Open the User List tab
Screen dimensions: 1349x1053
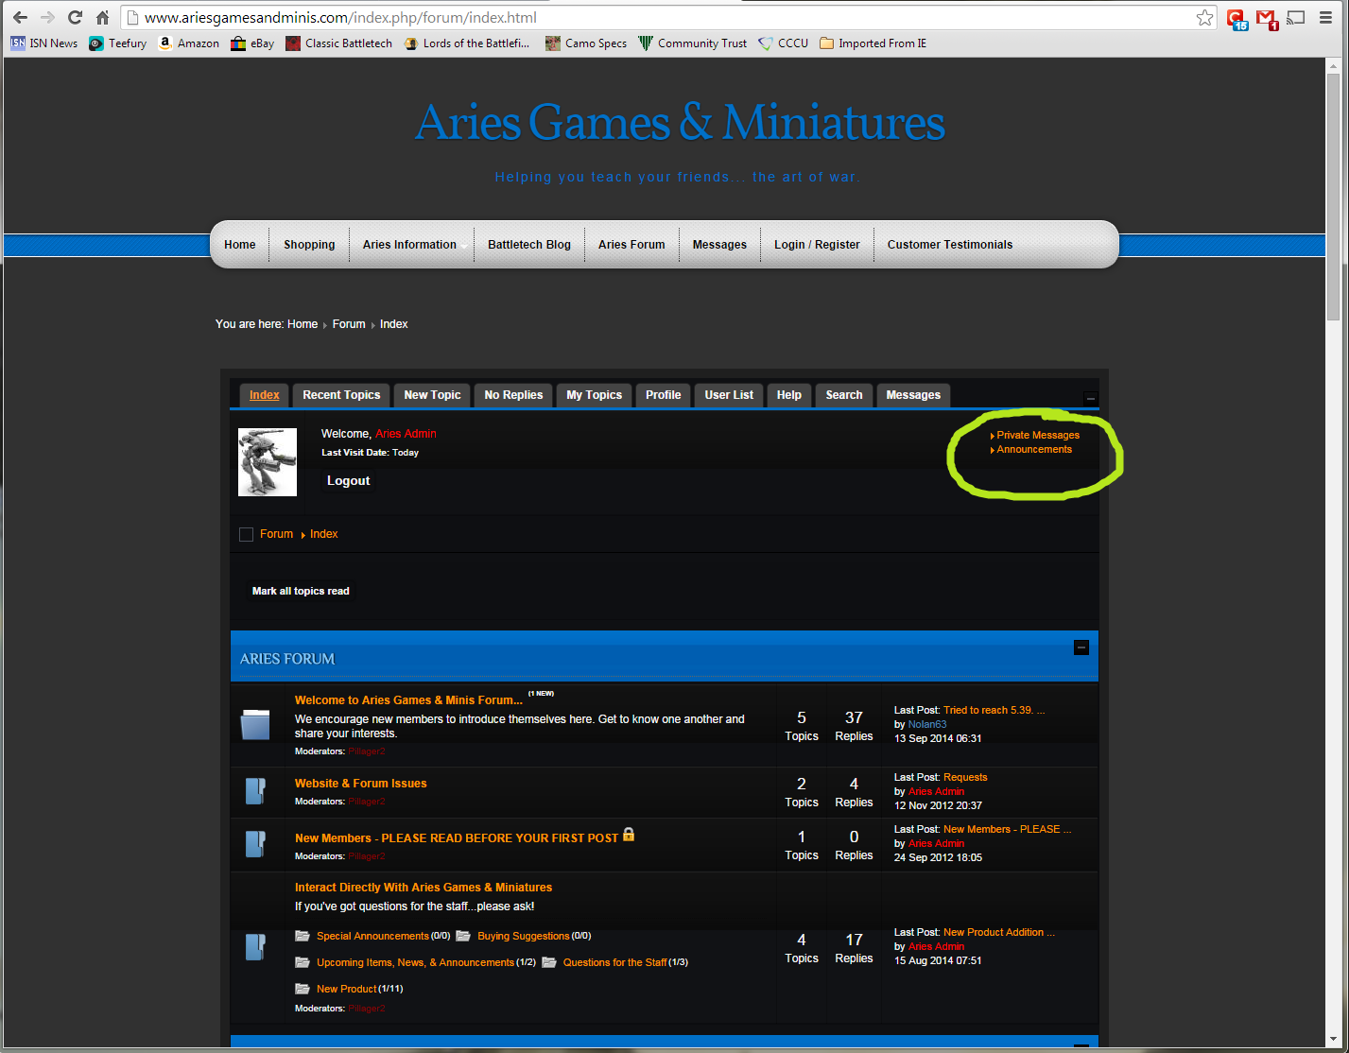click(729, 395)
